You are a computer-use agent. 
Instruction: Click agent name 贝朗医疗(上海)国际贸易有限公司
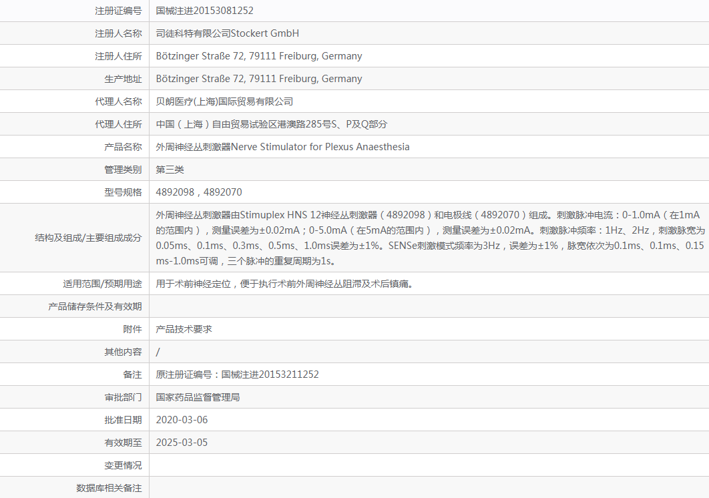[x=224, y=101]
